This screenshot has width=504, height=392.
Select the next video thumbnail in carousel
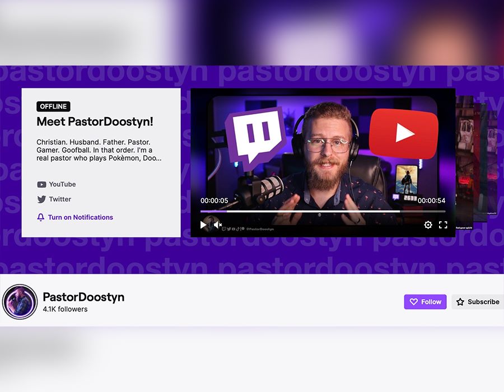pyautogui.click(x=464, y=162)
